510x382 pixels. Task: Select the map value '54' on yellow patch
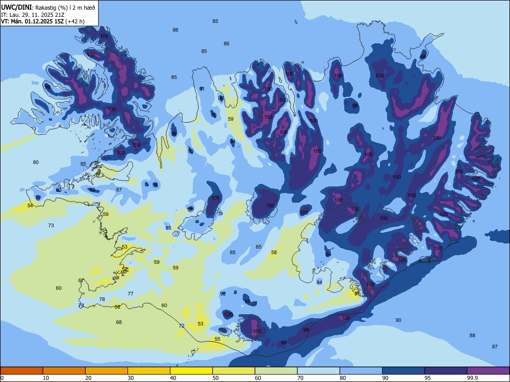click(30, 206)
